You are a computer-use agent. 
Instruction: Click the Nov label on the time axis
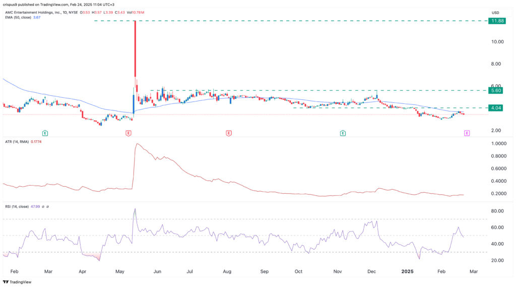[x=337, y=271]
